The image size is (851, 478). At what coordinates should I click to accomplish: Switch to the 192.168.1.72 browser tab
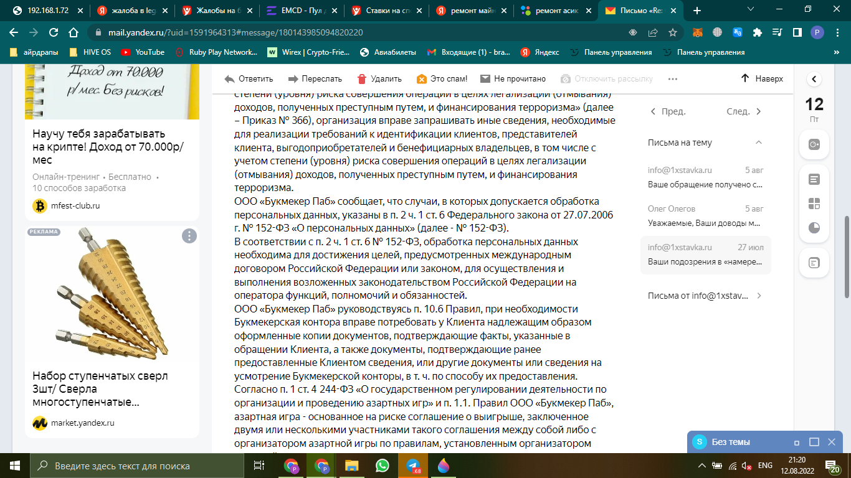point(47,11)
